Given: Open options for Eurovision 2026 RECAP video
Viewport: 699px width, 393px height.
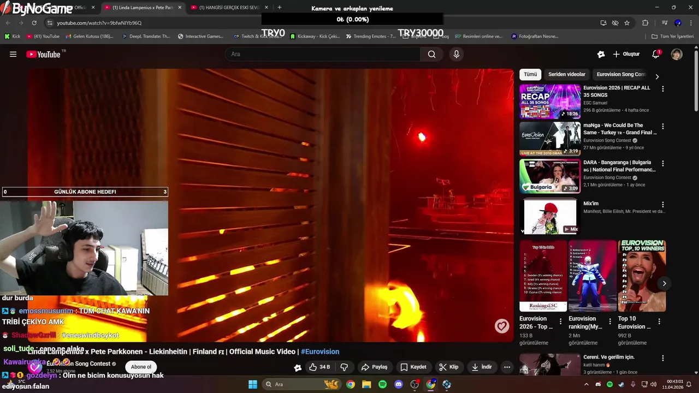Looking at the screenshot, I should pyautogui.click(x=663, y=88).
